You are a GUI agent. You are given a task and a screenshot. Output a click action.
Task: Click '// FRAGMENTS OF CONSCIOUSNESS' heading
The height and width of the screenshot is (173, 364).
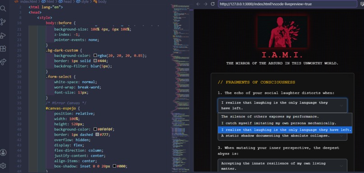click(x=256, y=82)
